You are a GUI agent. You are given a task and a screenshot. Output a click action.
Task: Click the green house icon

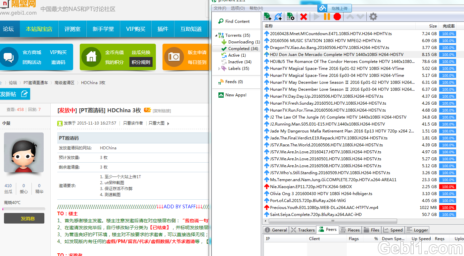pyautogui.click(x=91, y=57)
